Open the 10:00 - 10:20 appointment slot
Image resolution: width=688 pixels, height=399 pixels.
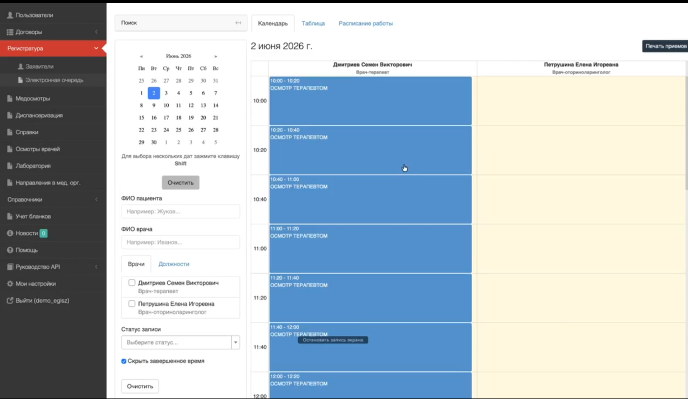pos(370,101)
